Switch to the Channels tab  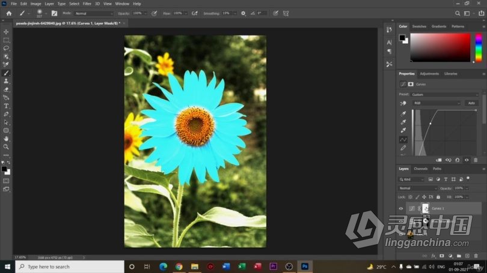(421, 169)
